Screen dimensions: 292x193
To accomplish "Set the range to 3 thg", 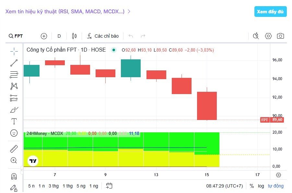I will (53, 186).
